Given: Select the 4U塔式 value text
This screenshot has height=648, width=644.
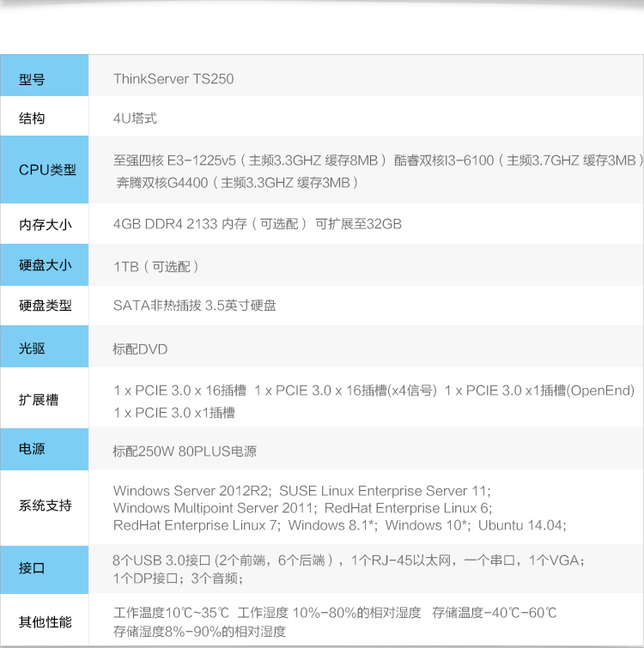Looking at the screenshot, I should (135, 118).
